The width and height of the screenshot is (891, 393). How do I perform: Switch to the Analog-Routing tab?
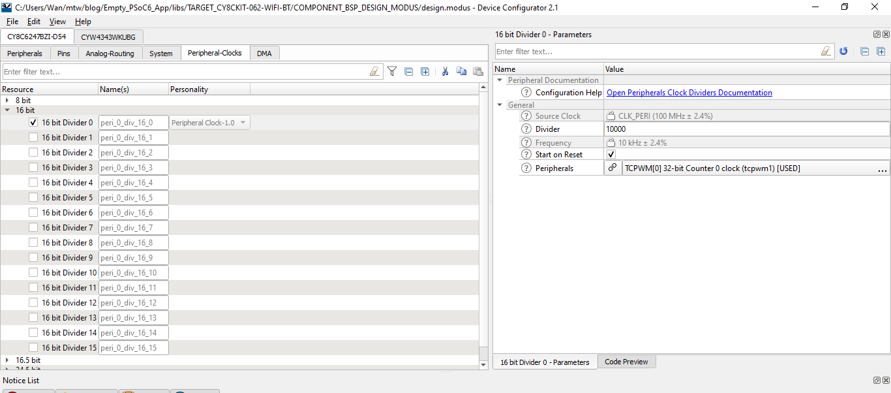click(110, 54)
